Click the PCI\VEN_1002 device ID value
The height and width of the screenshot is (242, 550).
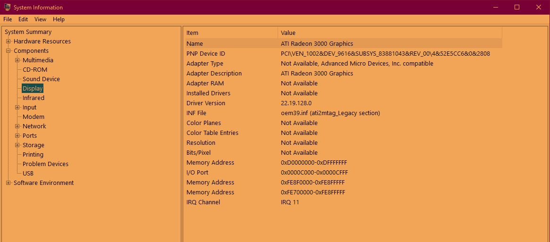tap(386, 54)
